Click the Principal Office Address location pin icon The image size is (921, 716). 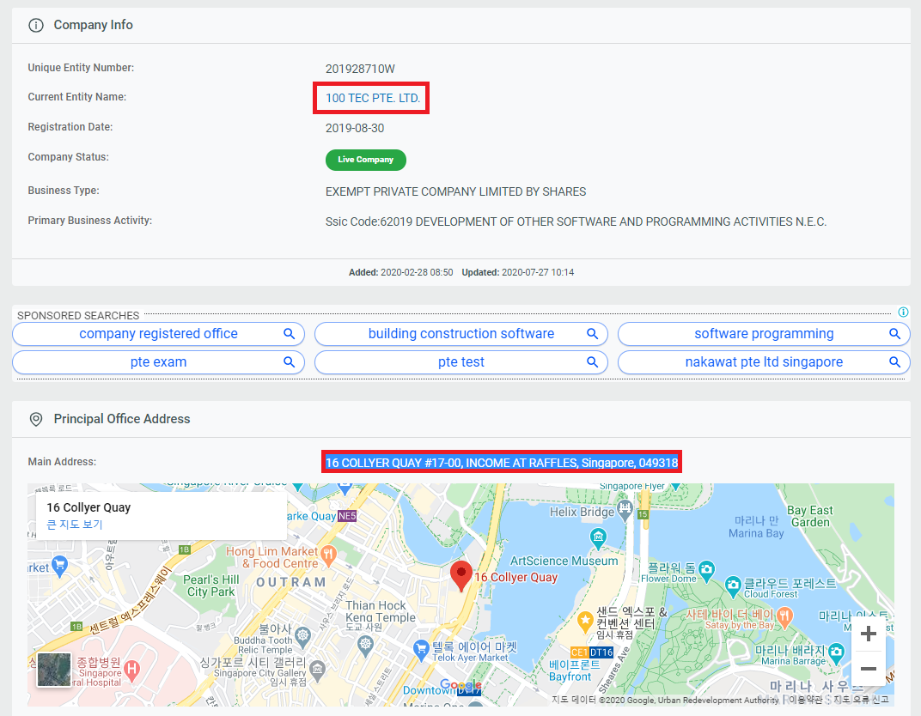(36, 419)
